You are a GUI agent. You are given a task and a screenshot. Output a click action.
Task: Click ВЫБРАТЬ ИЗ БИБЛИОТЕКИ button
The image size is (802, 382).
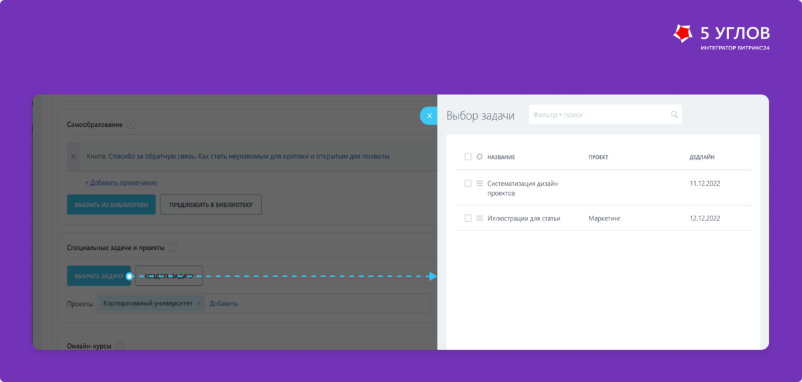(x=112, y=205)
